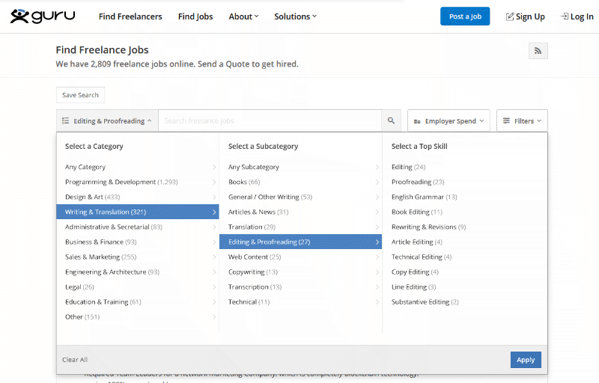Select Sales & Marketing category
The height and width of the screenshot is (383, 599).
pyautogui.click(x=138, y=257)
